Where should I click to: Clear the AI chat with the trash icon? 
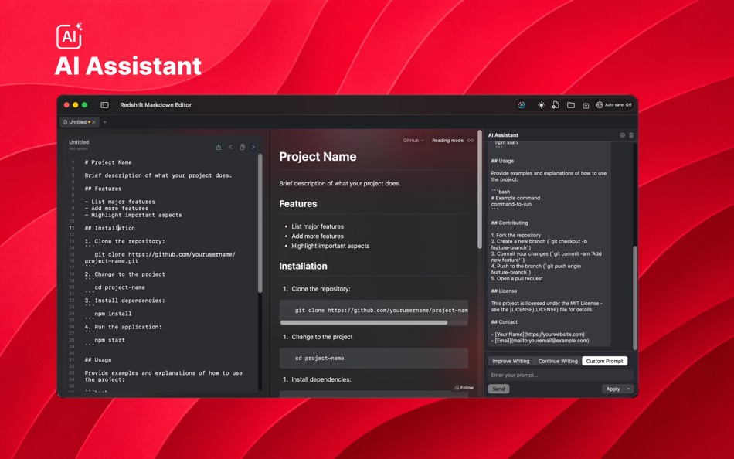pos(631,134)
